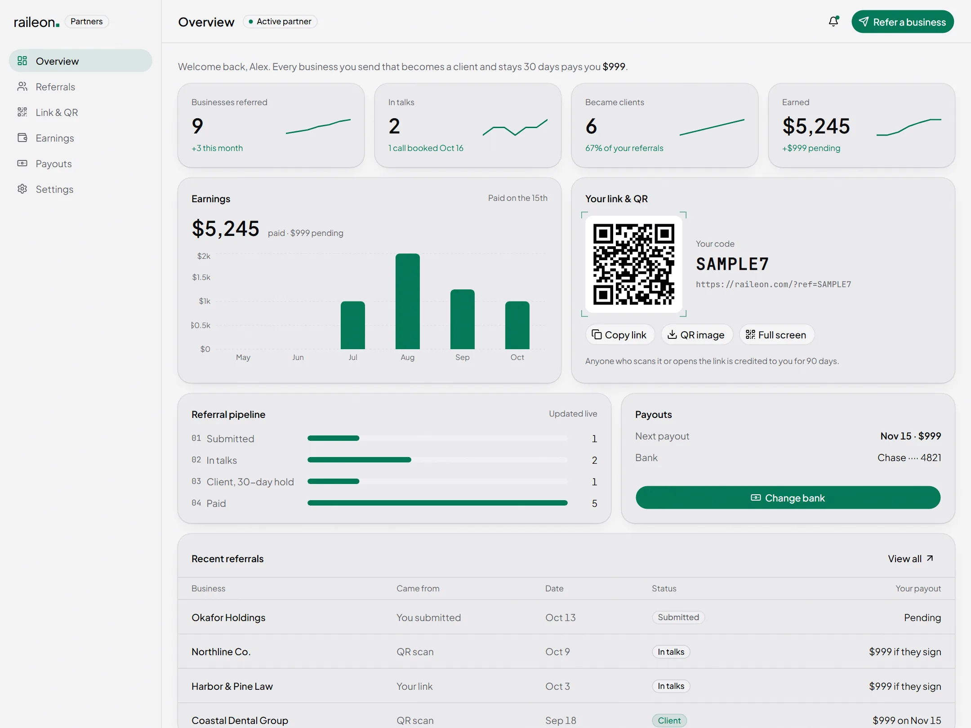Image resolution: width=971 pixels, height=728 pixels.
Task: Click the Paid pipeline progress bar
Action: [x=437, y=503]
